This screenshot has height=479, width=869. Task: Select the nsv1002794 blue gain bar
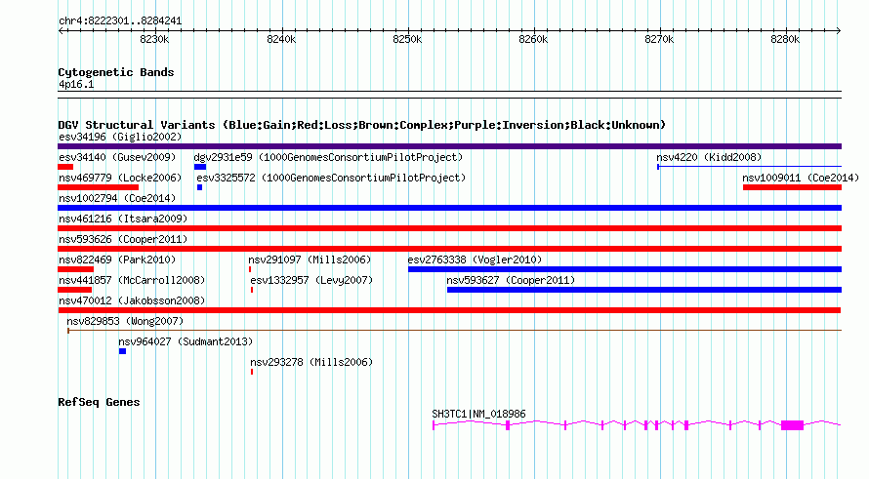449,208
